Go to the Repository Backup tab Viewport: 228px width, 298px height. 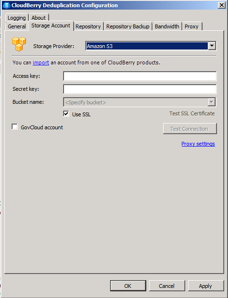(x=128, y=26)
